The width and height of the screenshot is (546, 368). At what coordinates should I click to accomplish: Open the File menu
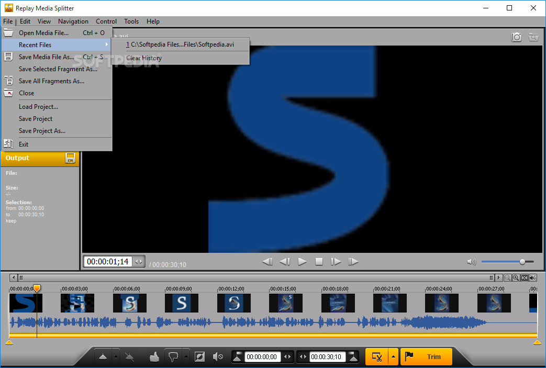[8, 21]
